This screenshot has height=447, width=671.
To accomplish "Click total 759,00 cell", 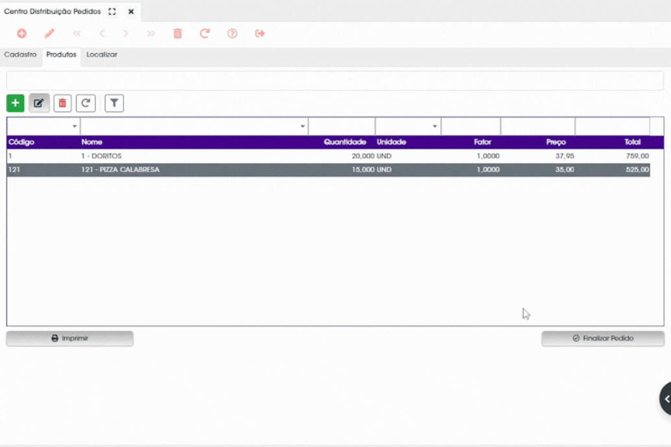I will tap(637, 156).
